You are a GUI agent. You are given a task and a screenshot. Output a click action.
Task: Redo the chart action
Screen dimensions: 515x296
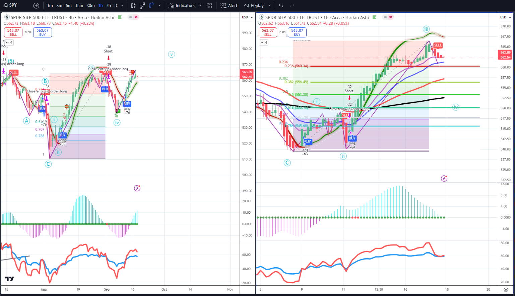pos(292,6)
